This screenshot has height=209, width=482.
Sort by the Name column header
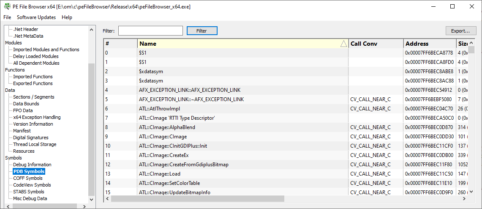[243, 44]
